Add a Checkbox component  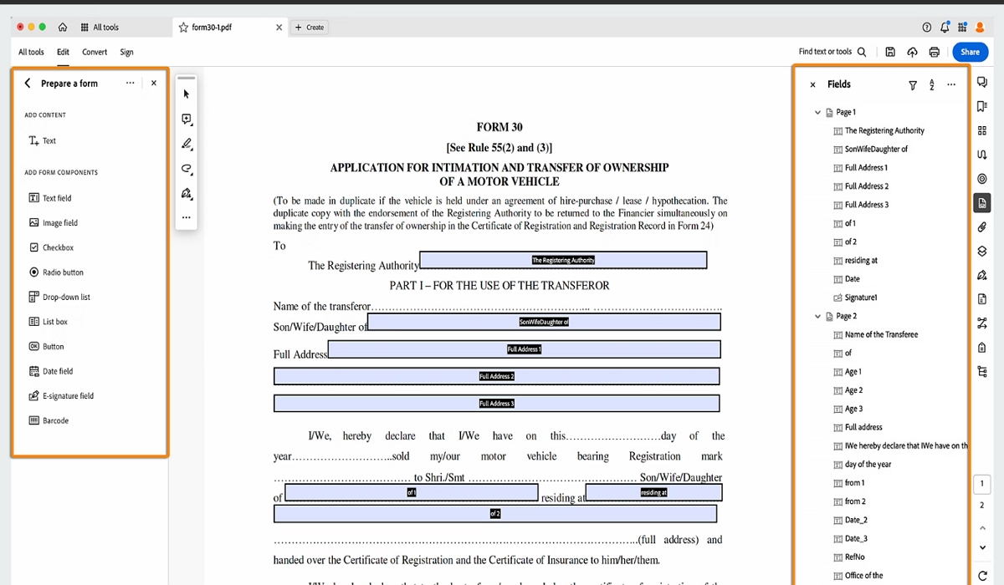51,248
